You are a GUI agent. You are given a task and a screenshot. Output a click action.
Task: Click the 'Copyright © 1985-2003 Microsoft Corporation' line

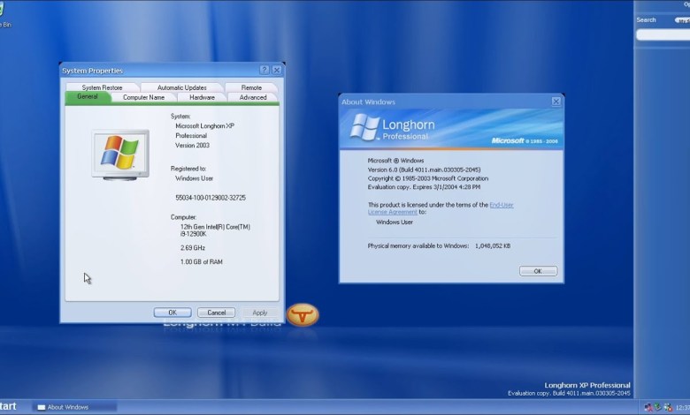point(428,178)
